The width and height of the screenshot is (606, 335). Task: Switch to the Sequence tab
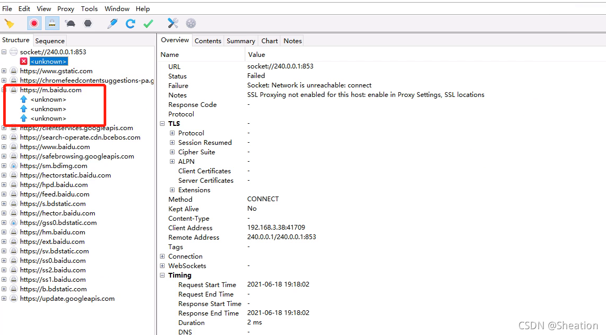[x=50, y=41]
